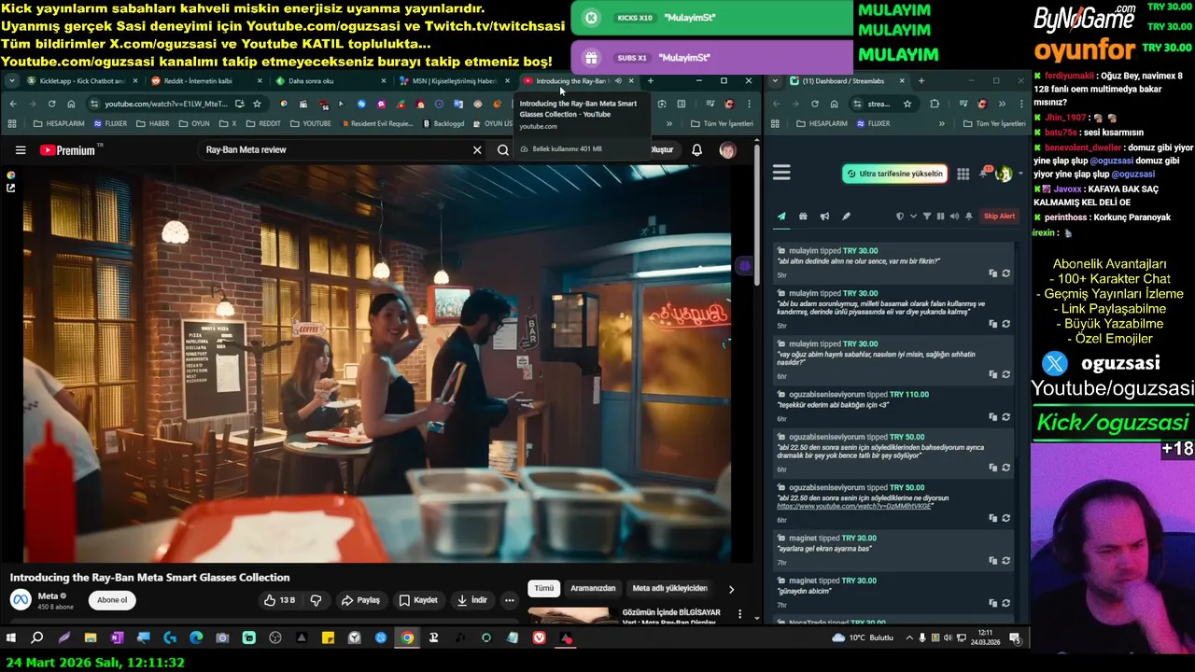
Task: Toggle the Streamlabs events alert bell
Action: click(x=969, y=217)
